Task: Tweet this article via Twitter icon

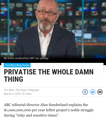Action: tap(92, 92)
